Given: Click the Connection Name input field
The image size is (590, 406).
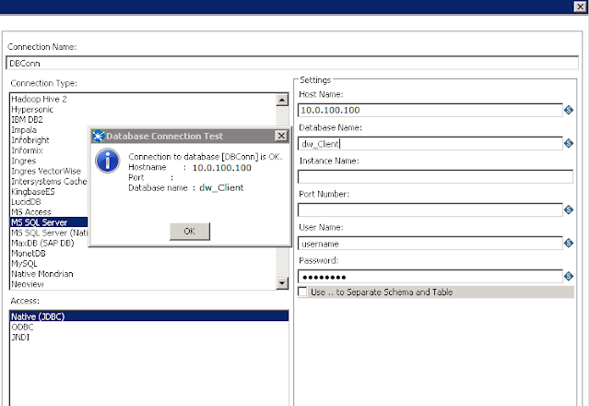Looking at the screenshot, I should (x=292, y=63).
